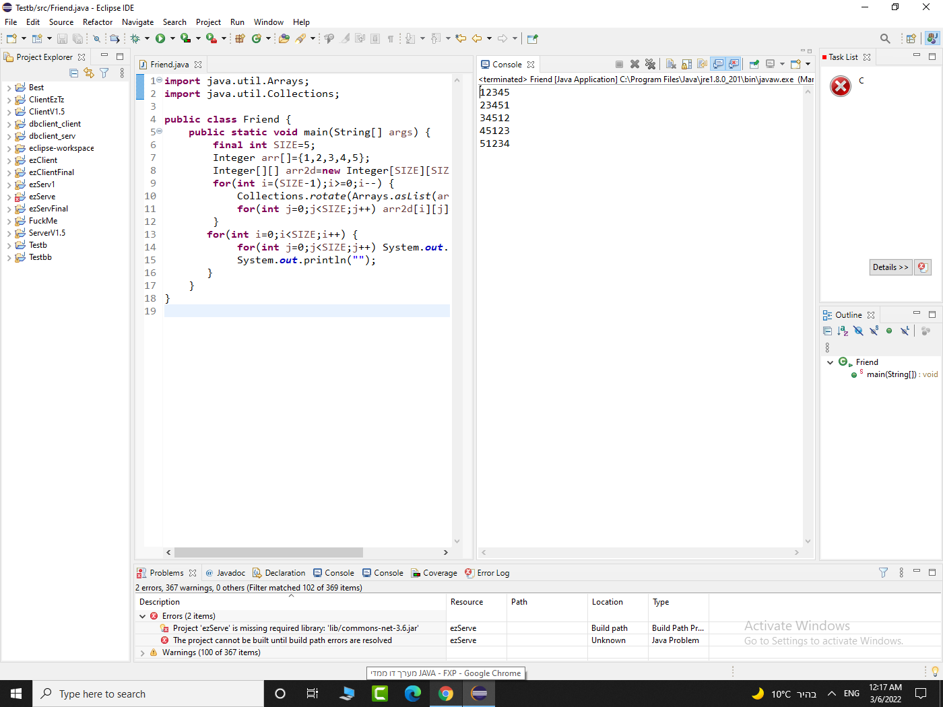This screenshot has height=707, width=943.
Task: Click the Debug bug icon in toolbar
Action: pyautogui.click(x=135, y=38)
